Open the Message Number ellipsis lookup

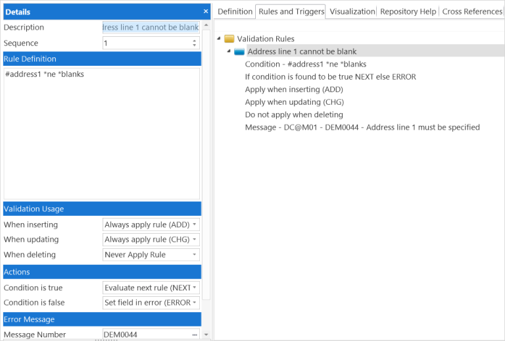(x=195, y=334)
